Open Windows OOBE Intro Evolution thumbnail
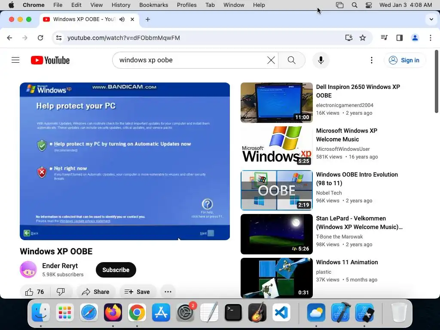440x330 pixels. point(276,190)
